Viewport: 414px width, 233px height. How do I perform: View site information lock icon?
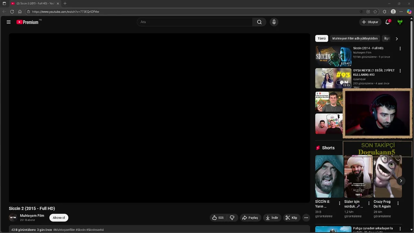28,12
